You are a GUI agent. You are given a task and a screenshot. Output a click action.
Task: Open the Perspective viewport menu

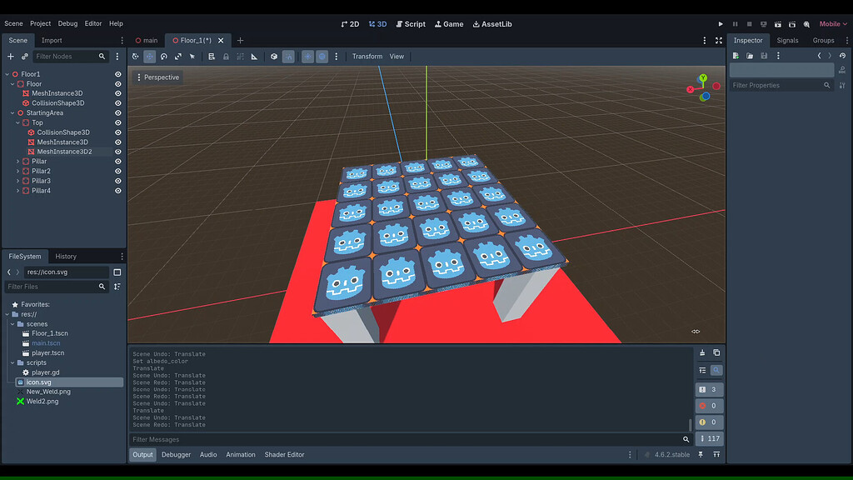[157, 77]
